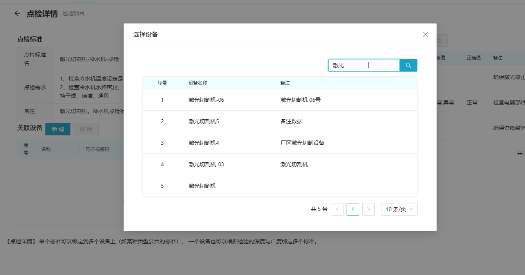The height and width of the screenshot is (275, 525).
Task: Click the 正确值 column header in background
Action: 474,58
